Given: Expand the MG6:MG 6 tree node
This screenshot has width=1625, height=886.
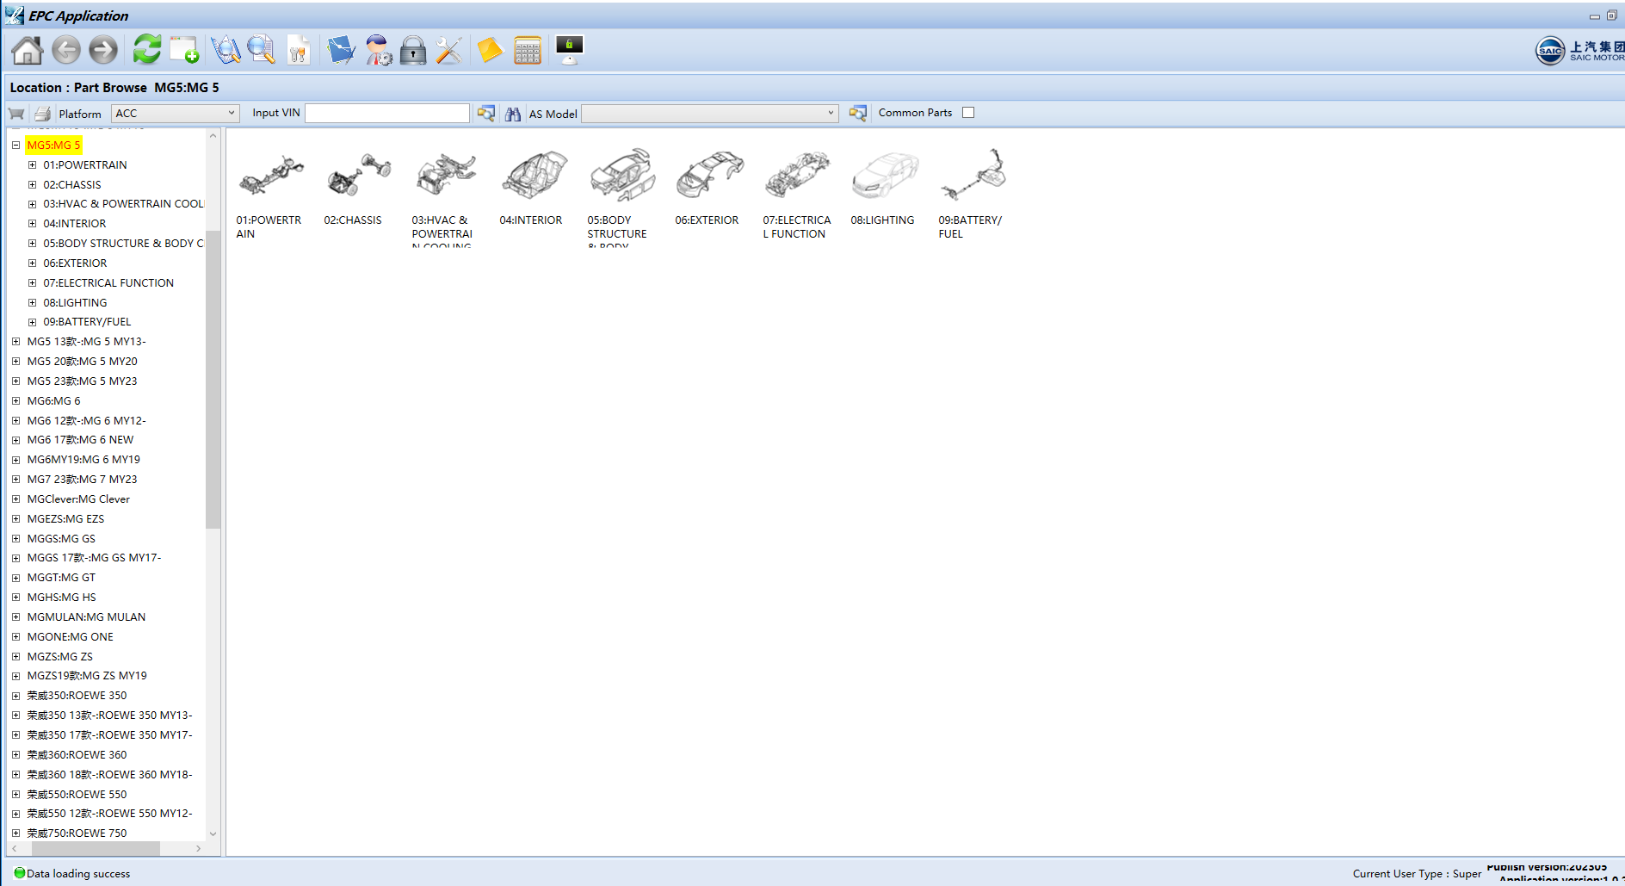Looking at the screenshot, I should tap(15, 401).
